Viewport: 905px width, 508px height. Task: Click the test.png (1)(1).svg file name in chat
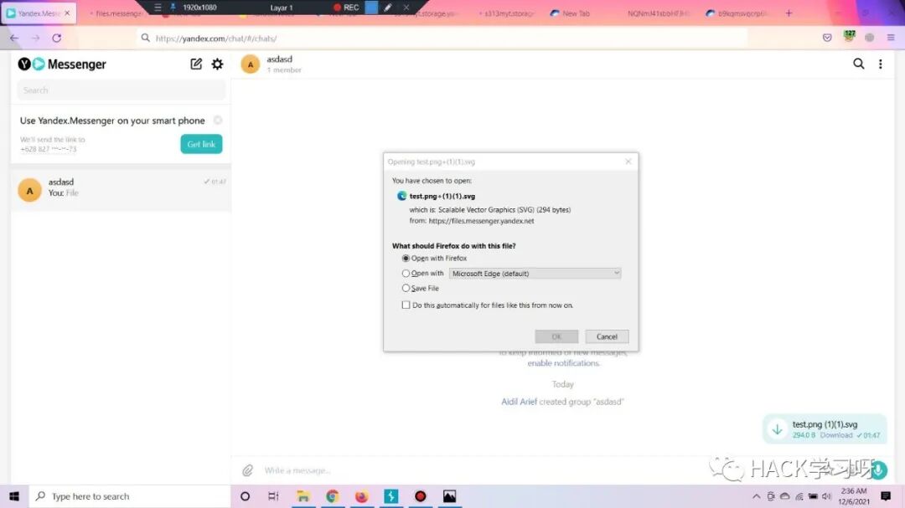click(x=825, y=424)
